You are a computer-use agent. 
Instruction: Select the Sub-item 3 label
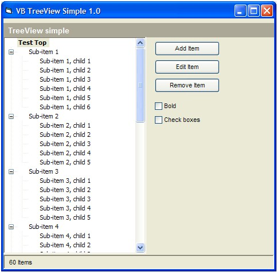[x=44, y=171]
